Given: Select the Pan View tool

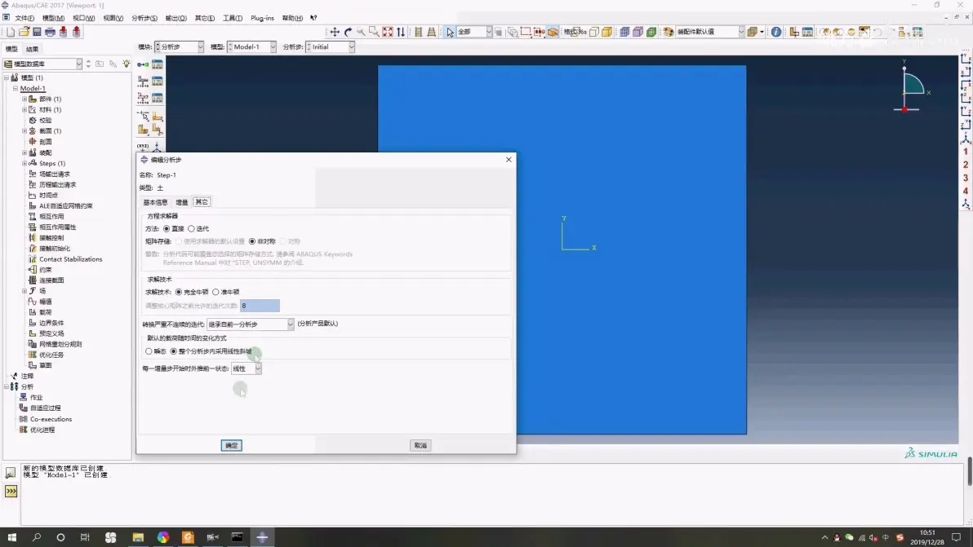Looking at the screenshot, I should click(x=335, y=32).
